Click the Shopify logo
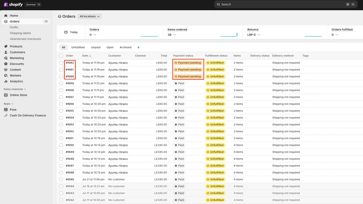363x204 pixels. [13, 5]
